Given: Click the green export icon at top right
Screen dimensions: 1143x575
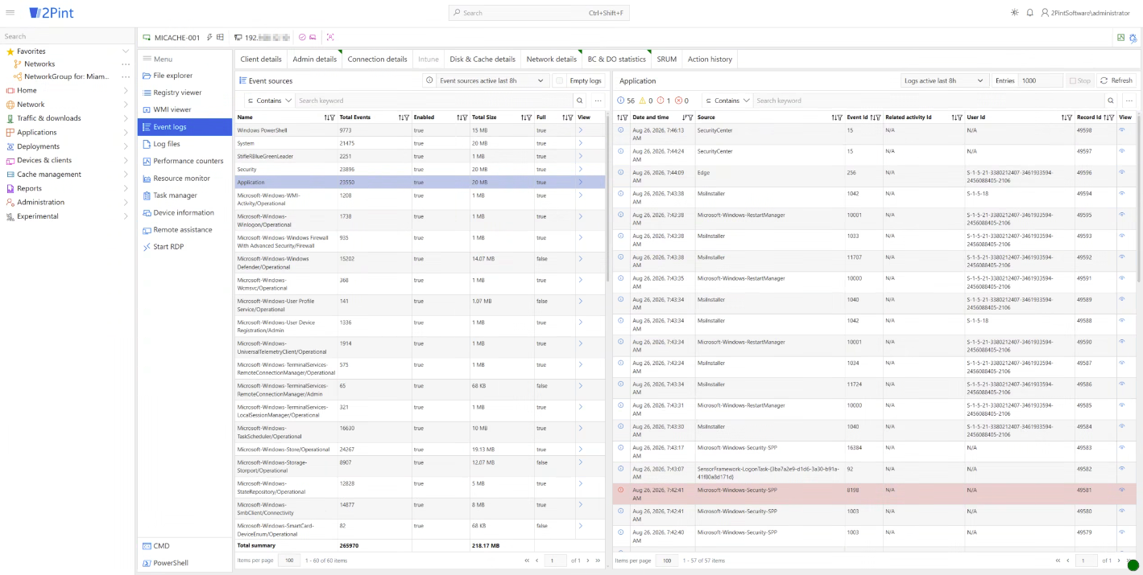Looking at the screenshot, I should pos(1120,38).
